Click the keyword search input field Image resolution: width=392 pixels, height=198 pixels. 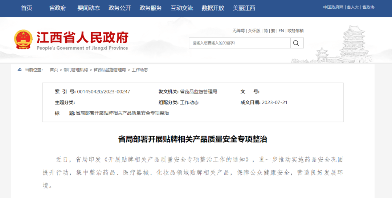point(240,43)
